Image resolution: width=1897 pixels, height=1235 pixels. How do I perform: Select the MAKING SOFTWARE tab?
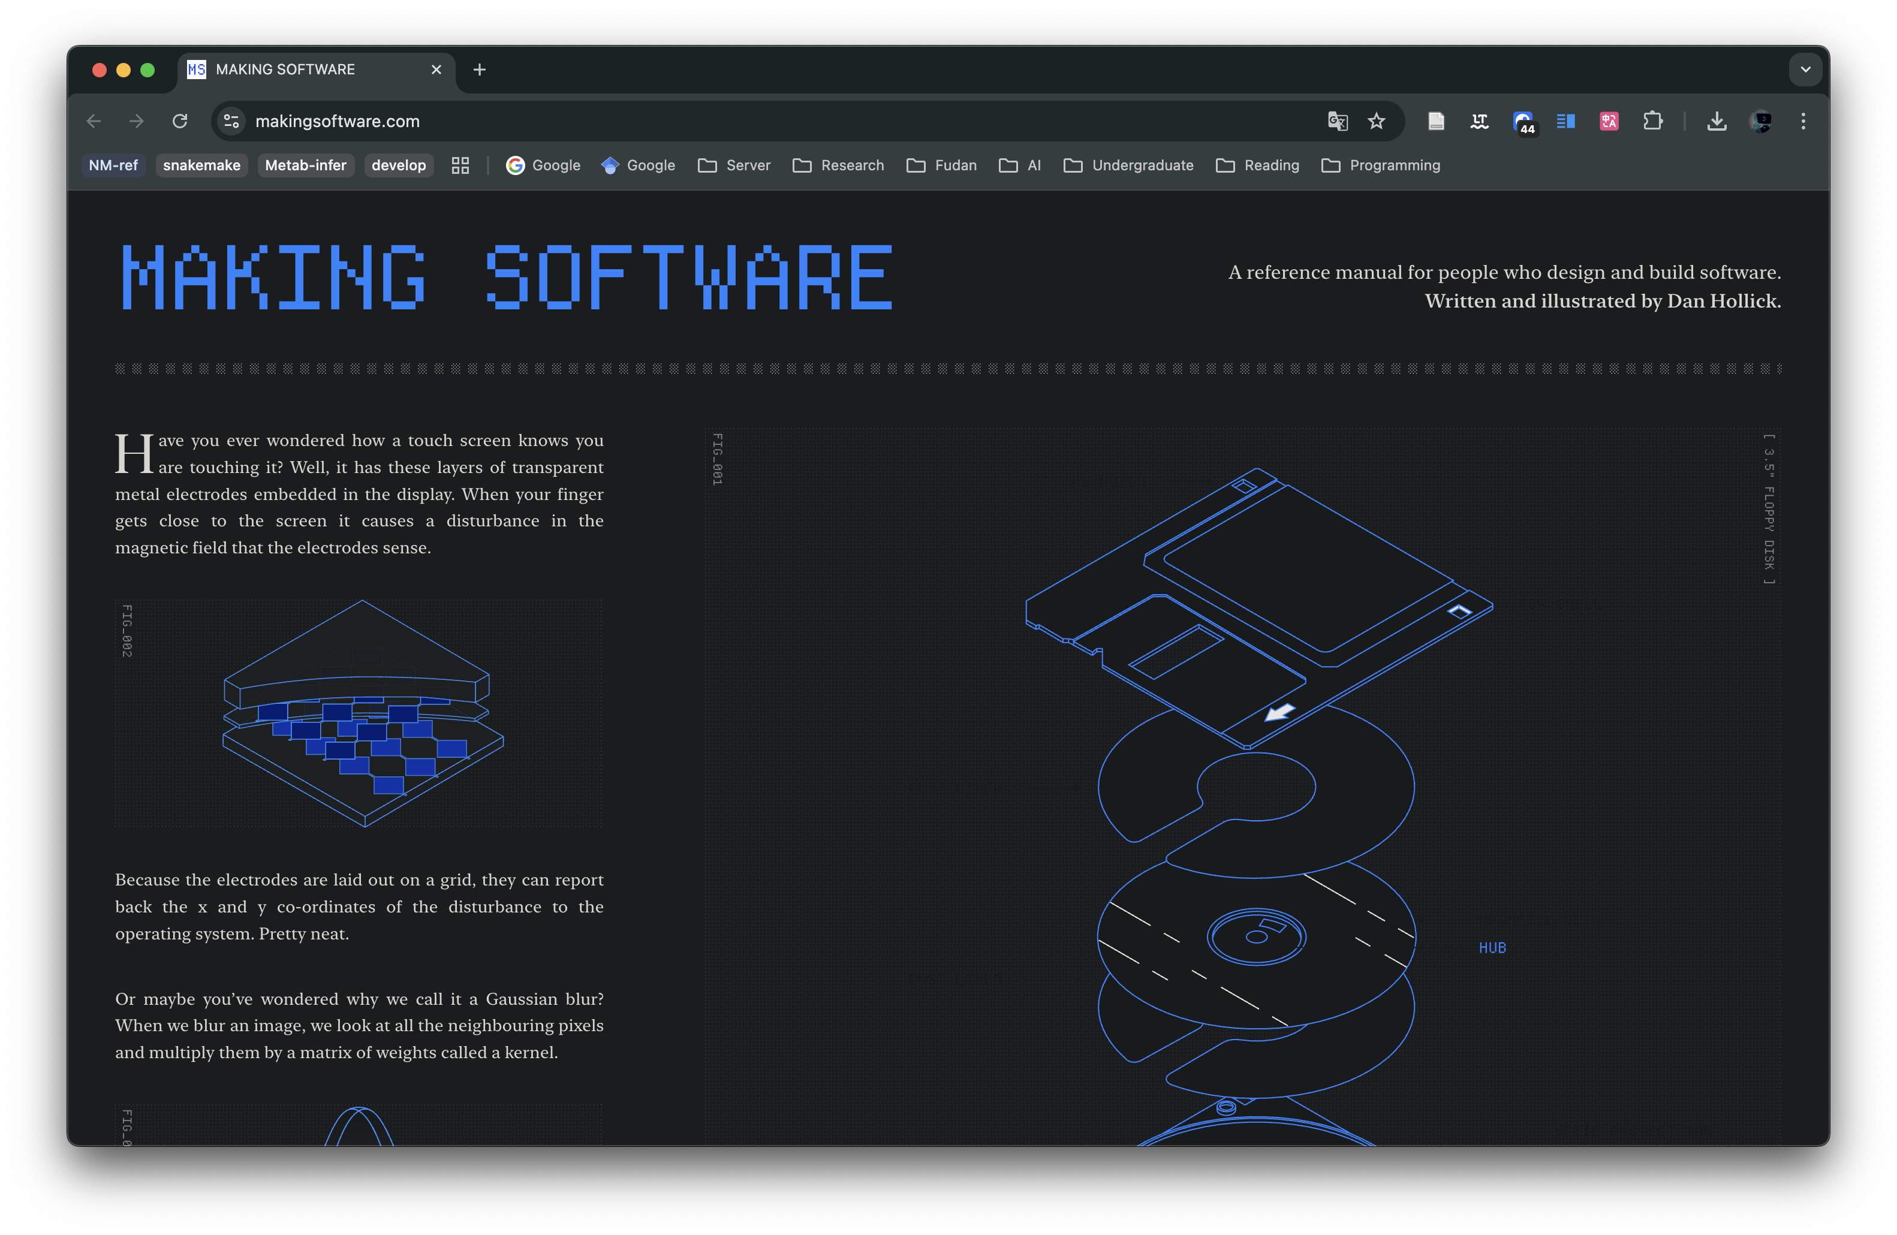click(315, 70)
